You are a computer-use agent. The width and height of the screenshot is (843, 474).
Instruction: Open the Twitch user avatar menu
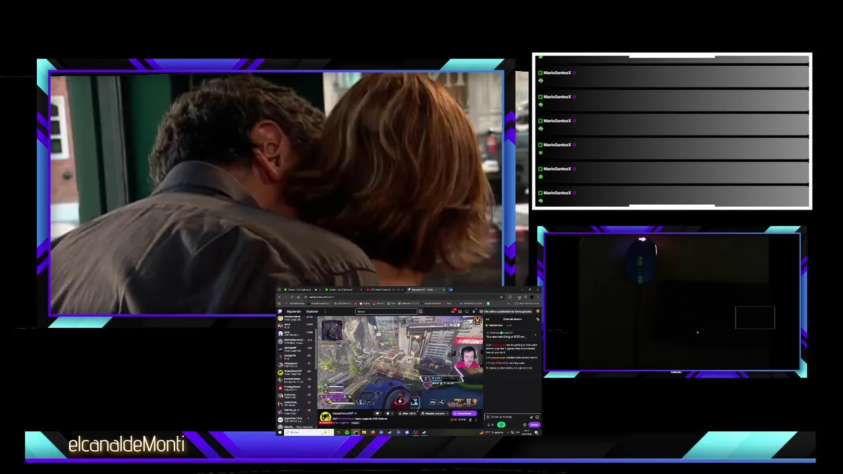(x=538, y=311)
